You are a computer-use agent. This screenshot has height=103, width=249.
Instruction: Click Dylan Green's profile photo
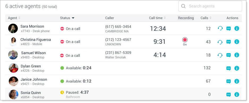(x=13, y=68)
